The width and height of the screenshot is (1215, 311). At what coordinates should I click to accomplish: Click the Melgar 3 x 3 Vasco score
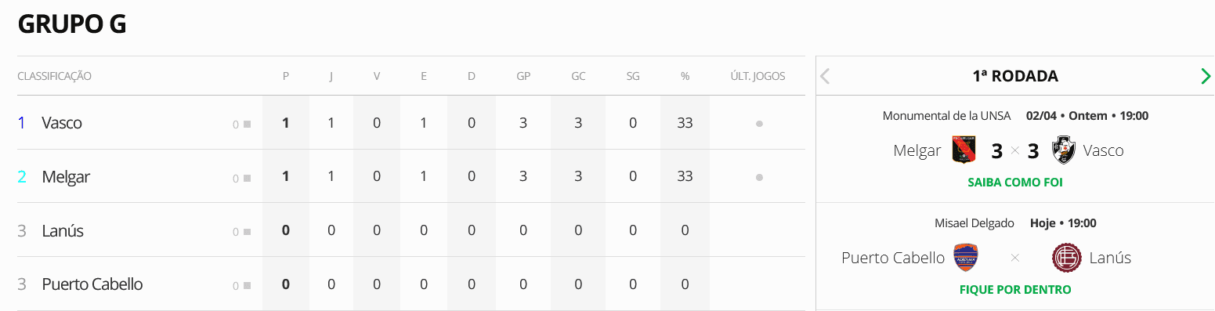tap(1014, 150)
